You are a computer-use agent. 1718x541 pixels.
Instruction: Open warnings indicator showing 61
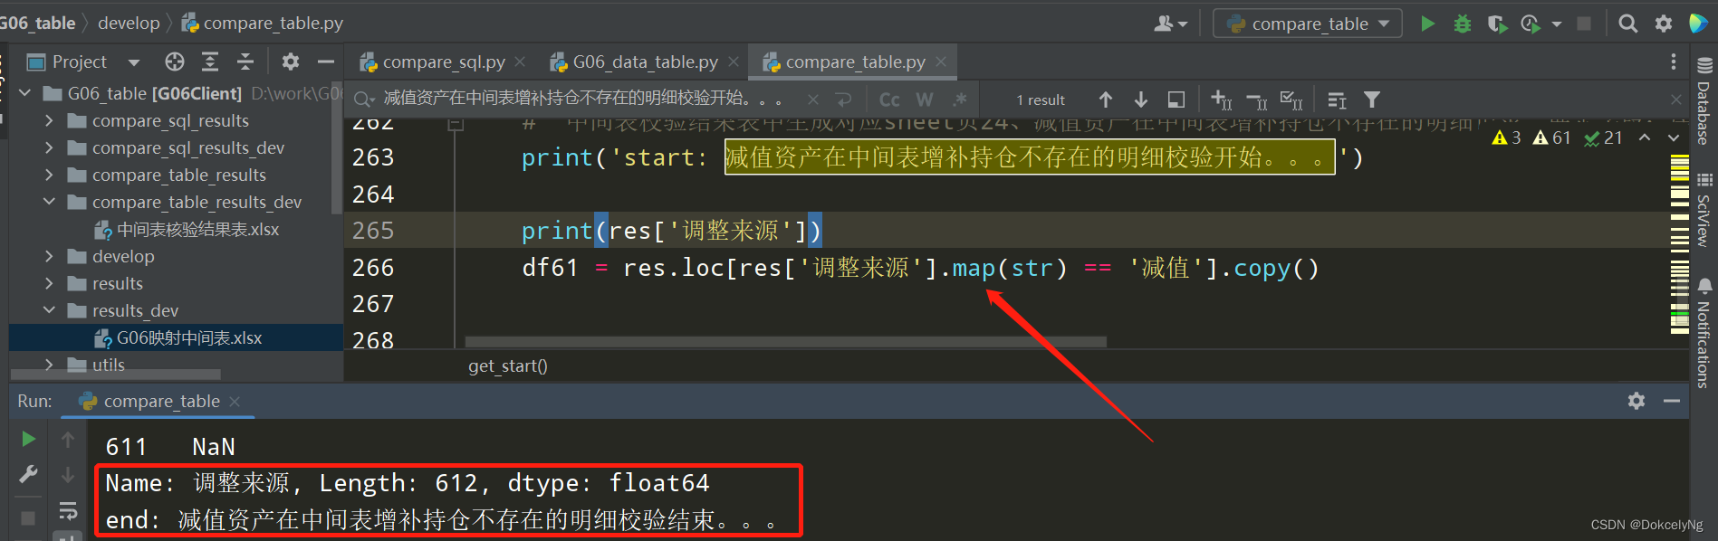1551,138
